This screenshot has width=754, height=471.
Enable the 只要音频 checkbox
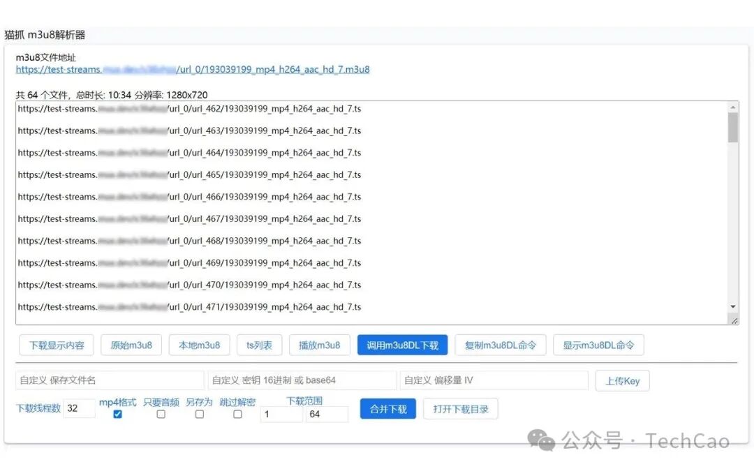pyautogui.click(x=161, y=414)
